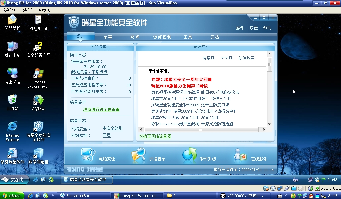Expand host quick launch chevron
The width and height of the screenshot is (341, 199).
(x=53, y=195)
